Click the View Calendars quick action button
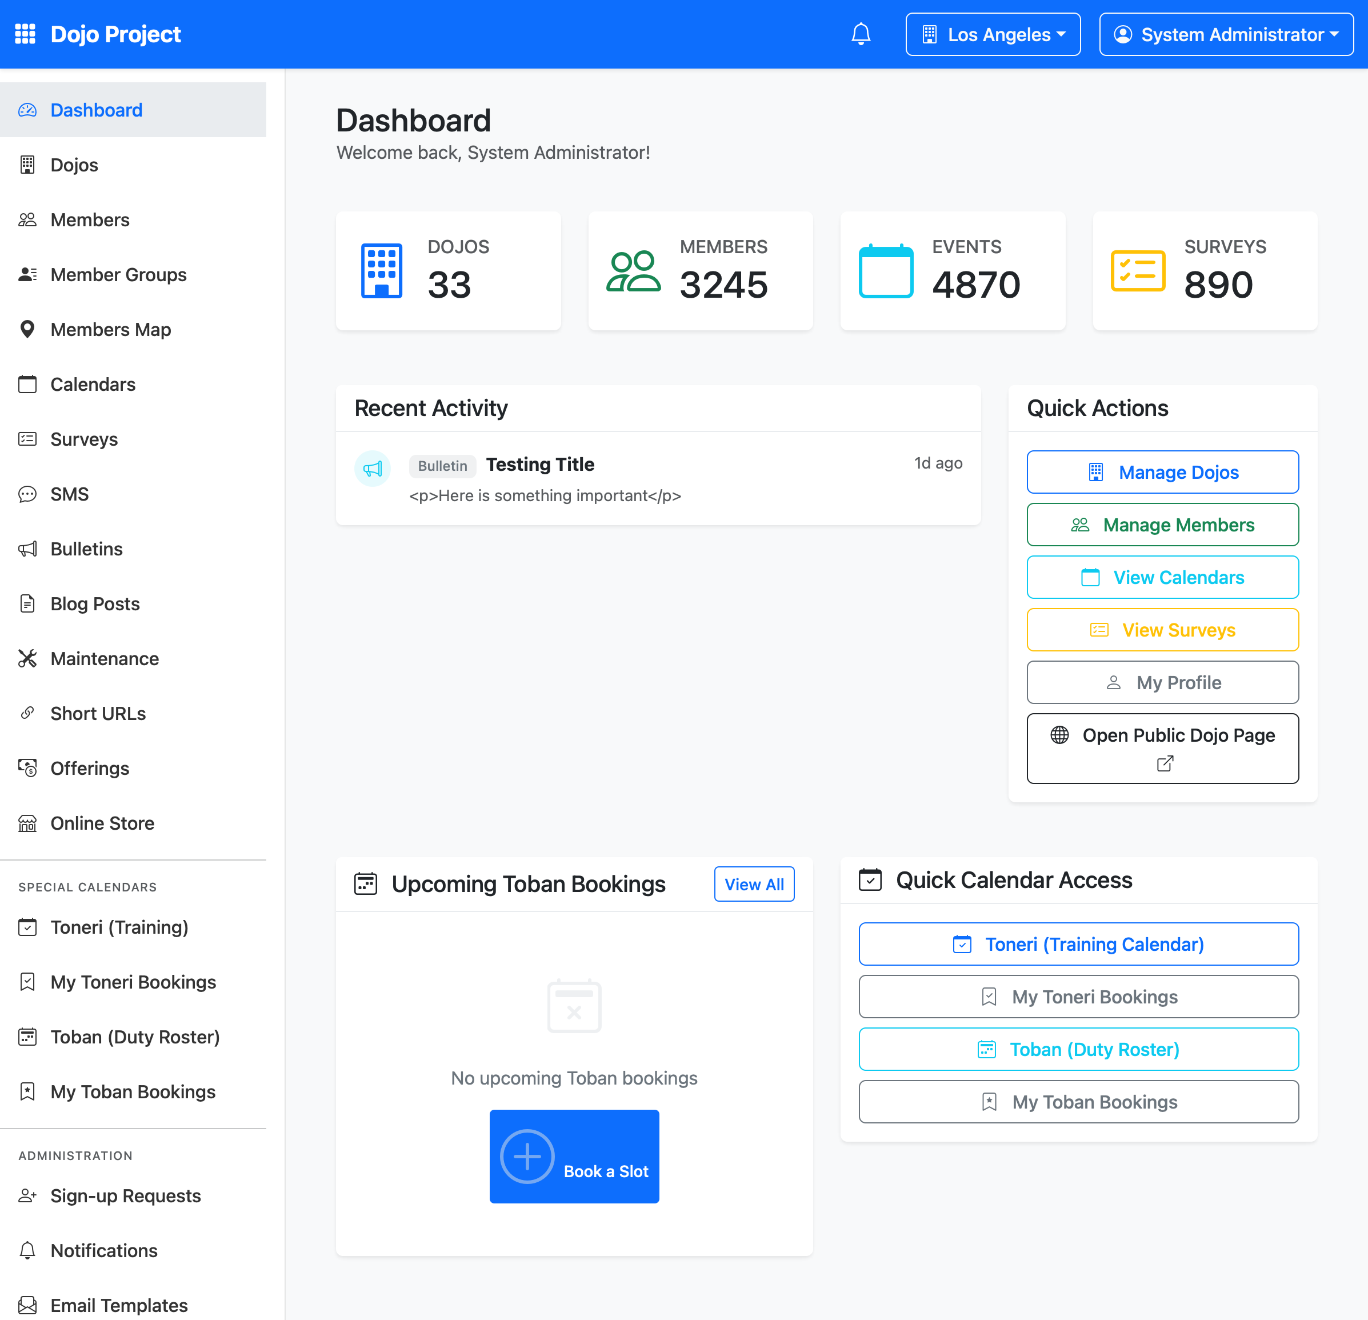The width and height of the screenshot is (1368, 1320). (1162, 577)
